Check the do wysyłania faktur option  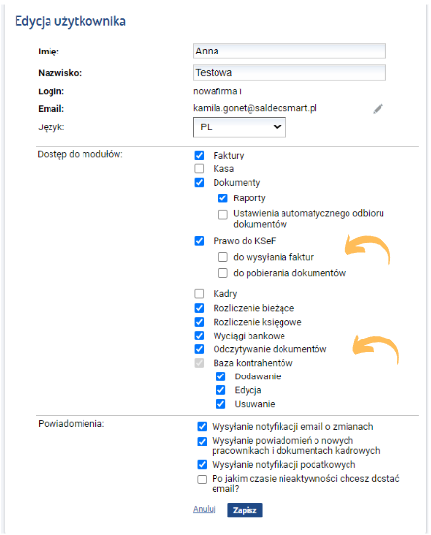tap(223, 257)
